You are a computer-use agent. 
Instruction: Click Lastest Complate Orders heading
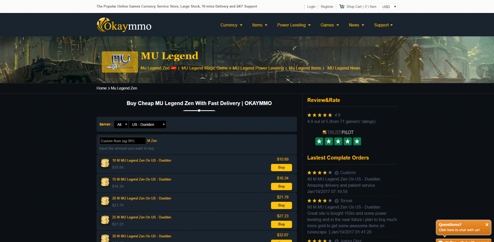[338, 158]
